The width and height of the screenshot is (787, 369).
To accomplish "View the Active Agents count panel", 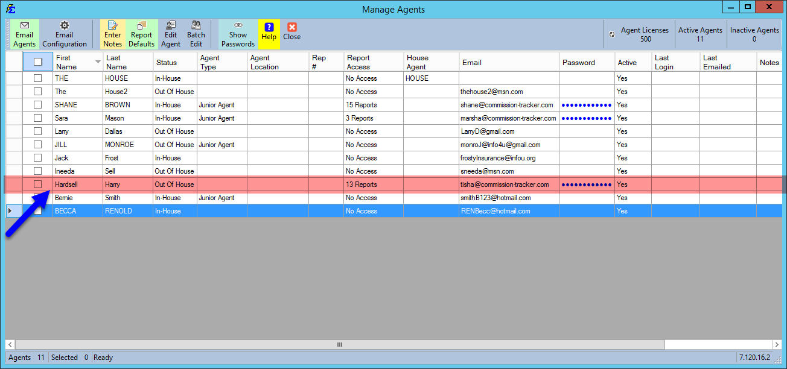I will pos(700,34).
